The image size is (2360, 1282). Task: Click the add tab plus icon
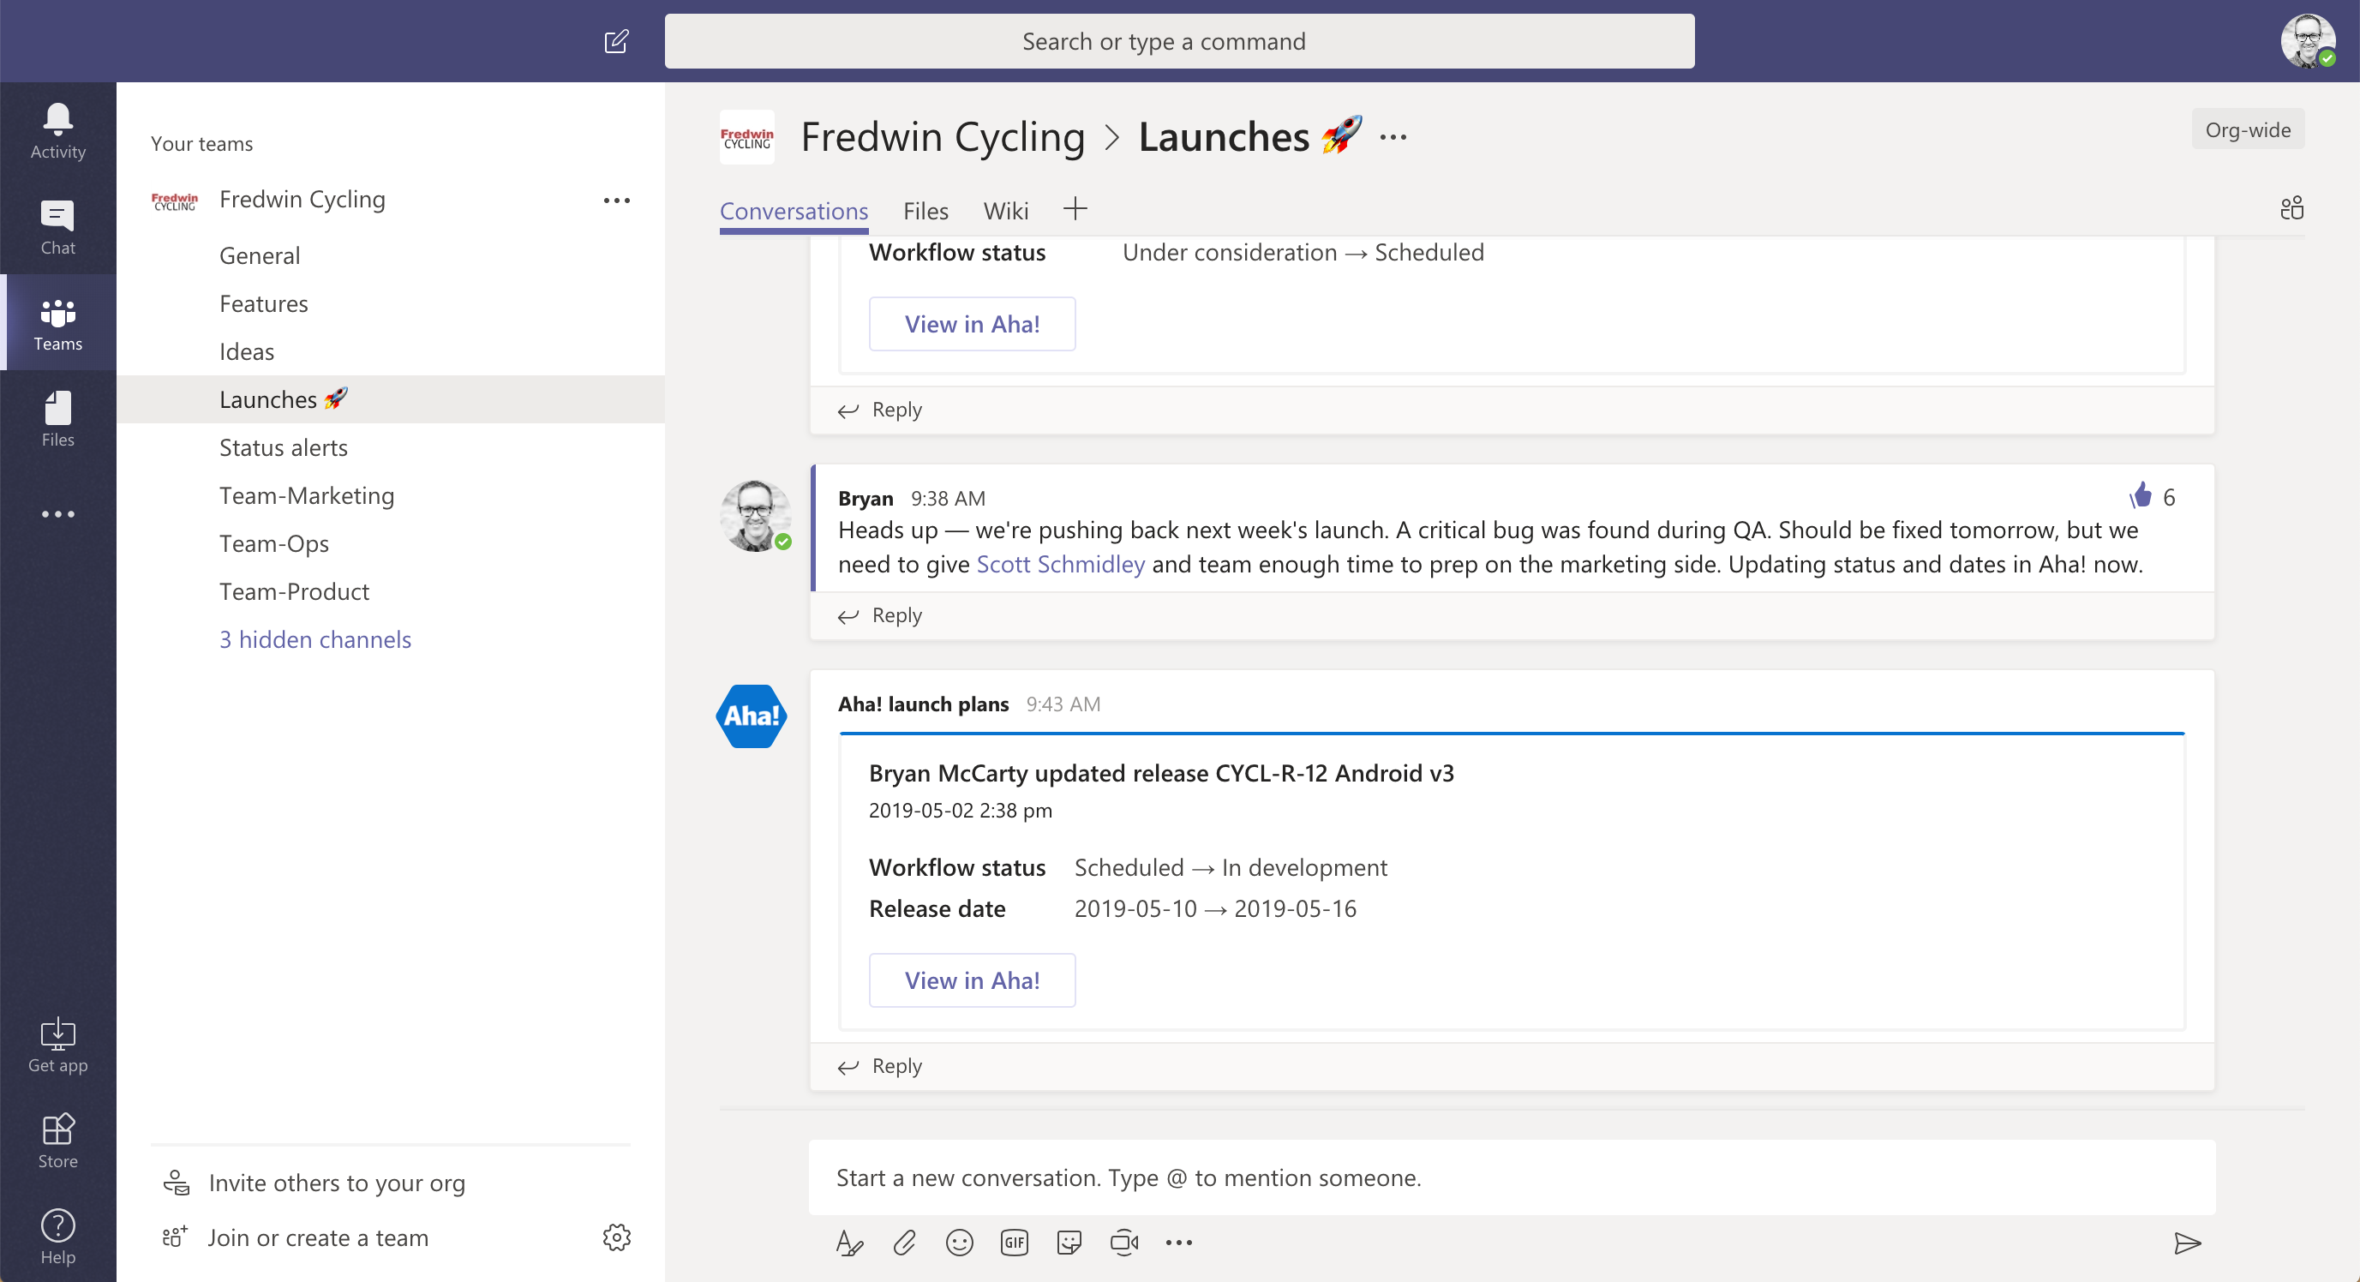[x=1075, y=210]
